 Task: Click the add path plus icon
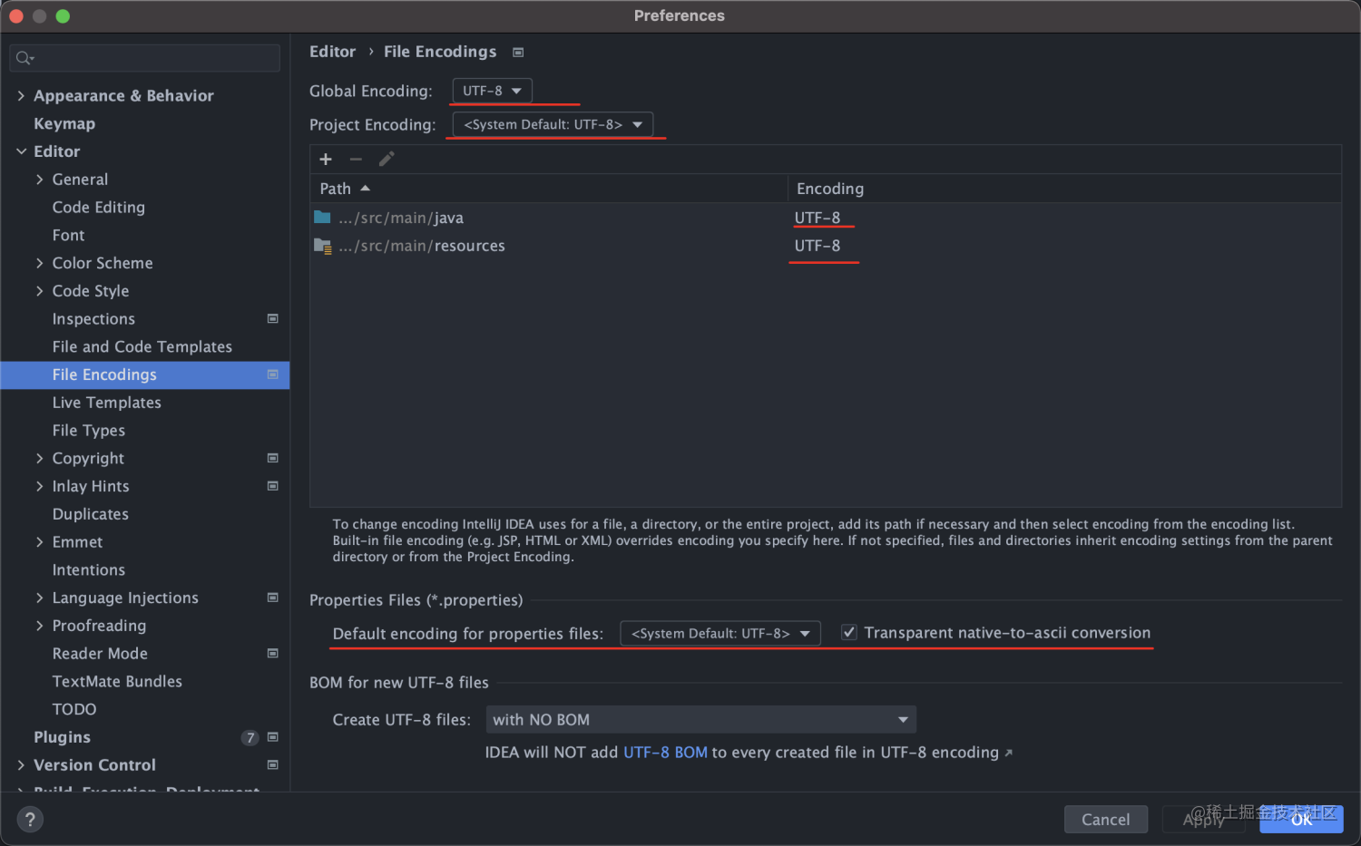[x=326, y=160]
